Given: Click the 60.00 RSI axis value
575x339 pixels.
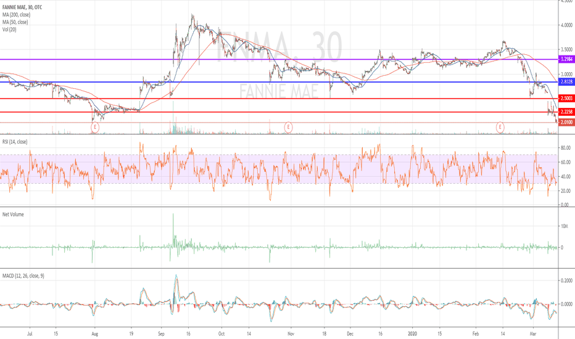Looking at the screenshot, I should (566, 162).
